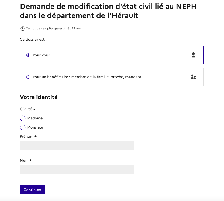Click the page title about NEPH modification
Screen dimensions: 224x201
coord(108,11)
